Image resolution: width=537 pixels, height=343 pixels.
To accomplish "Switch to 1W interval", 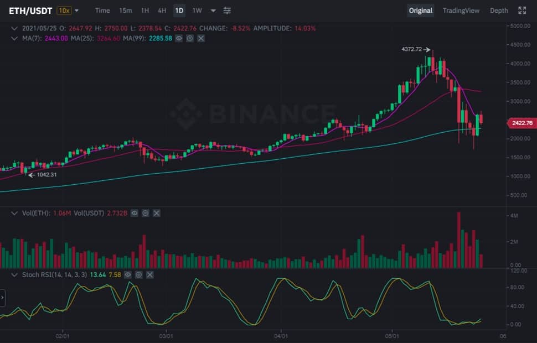I will [197, 11].
